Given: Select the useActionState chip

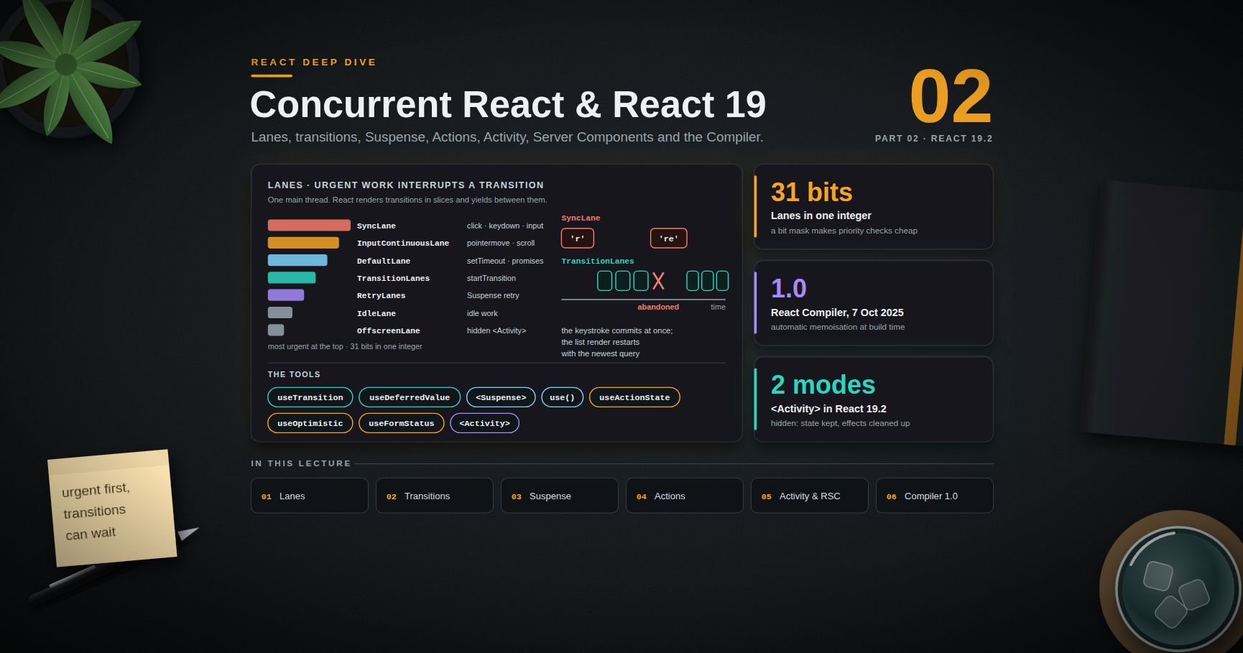Looking at the screenshot, I should (x=634, y=397).
